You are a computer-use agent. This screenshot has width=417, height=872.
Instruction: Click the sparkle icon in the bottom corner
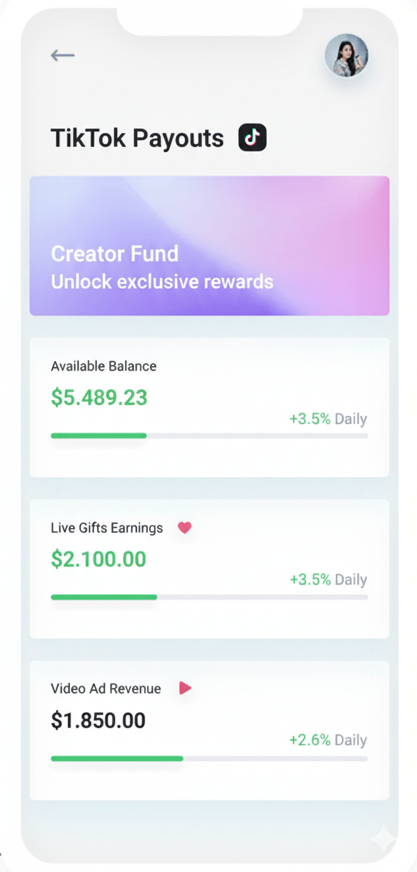point(383,839)
